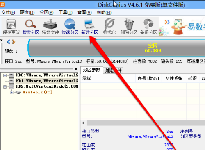
Task: Click the 分区表类型 label in details
Action: 191,136
